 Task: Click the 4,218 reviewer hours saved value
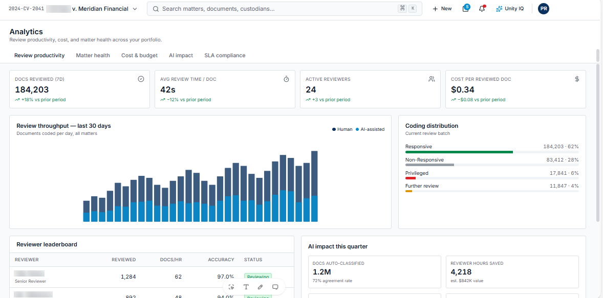pyautogui.click(x=461, y=272)
